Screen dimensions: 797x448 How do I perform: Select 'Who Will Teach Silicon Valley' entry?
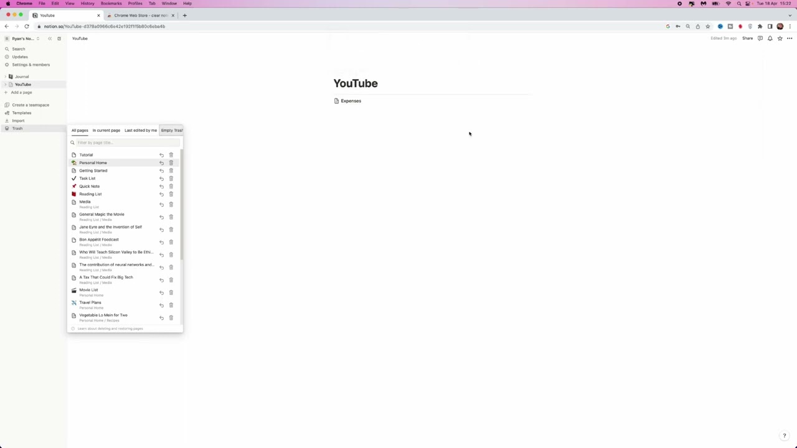pyautogui.click(x=116, y=252)
